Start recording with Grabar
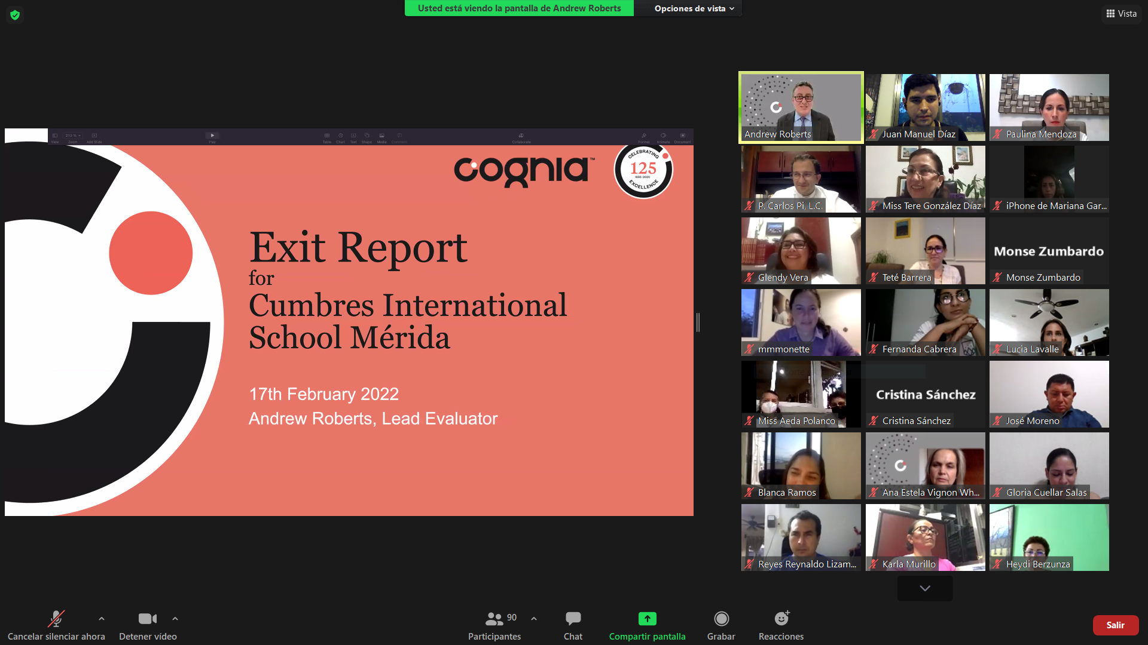Viewport: 1148px width, 645px height. [x=721, y=625]
